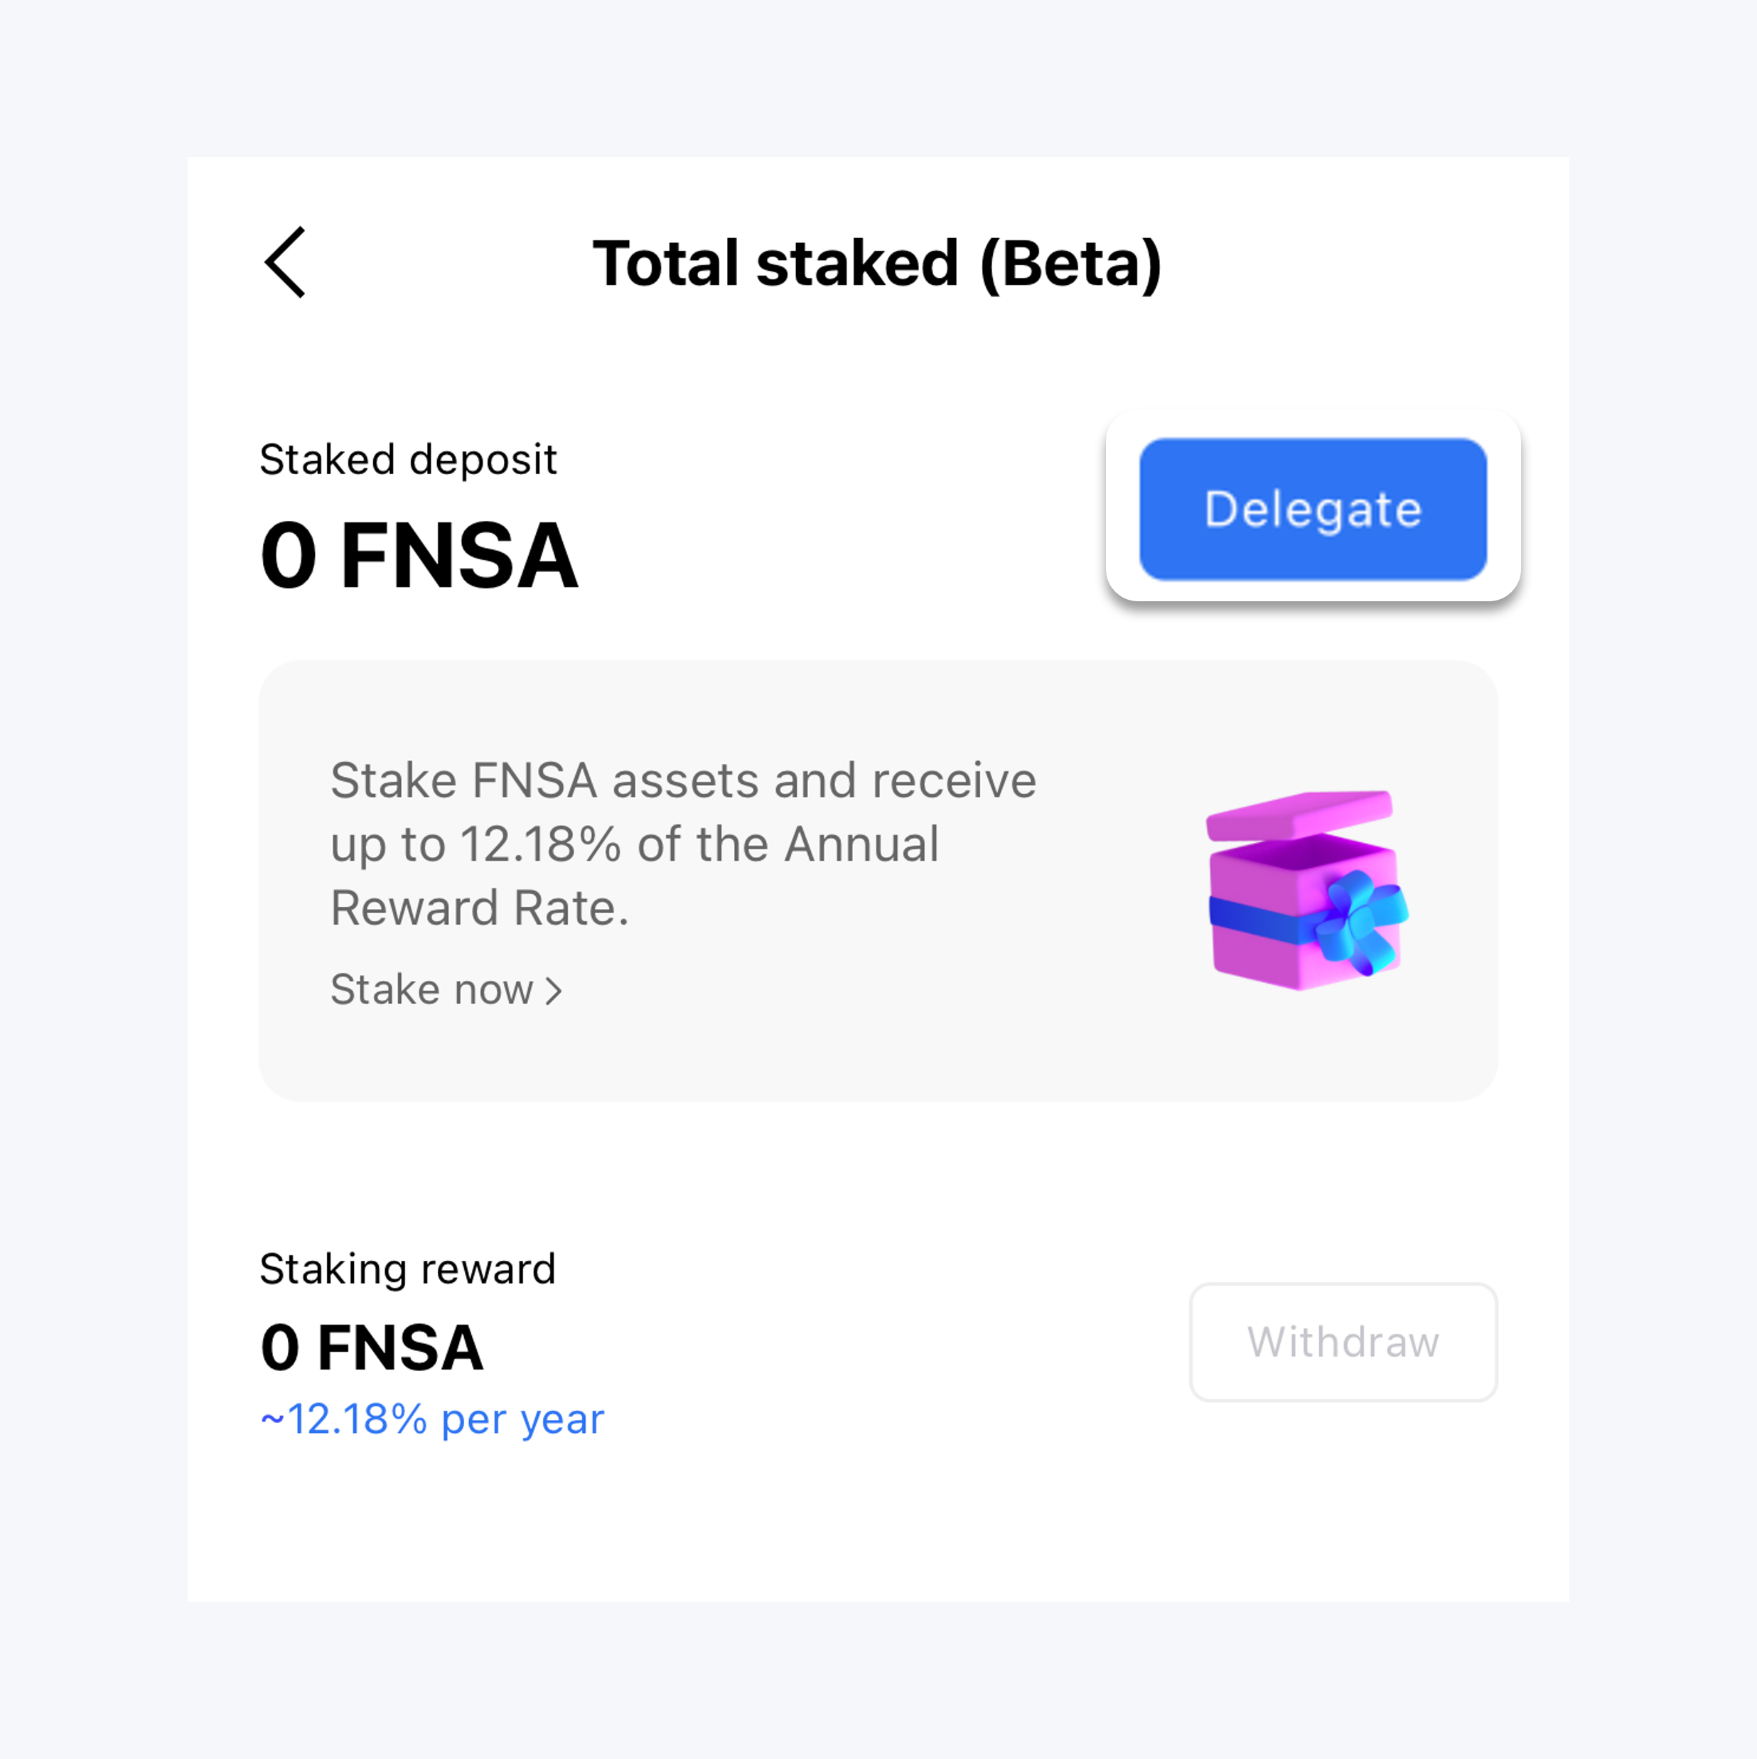Click the word FNSA in staked deposit
The image size is (1757, 1759).
click(x=459, y=555)
